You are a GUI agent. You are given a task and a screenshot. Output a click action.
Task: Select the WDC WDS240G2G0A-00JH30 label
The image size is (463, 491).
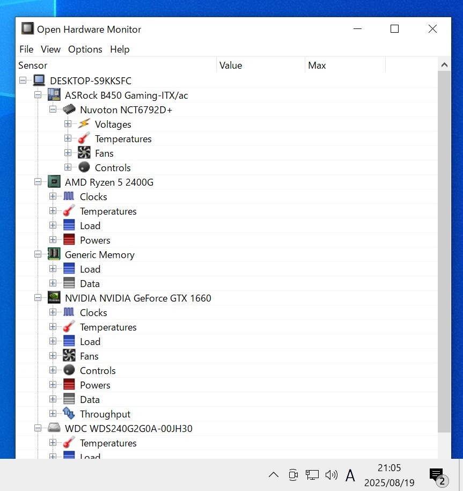(129, 428)
